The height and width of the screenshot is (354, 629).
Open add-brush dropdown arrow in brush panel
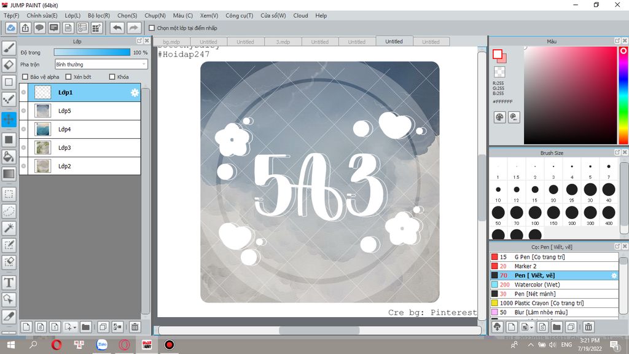point(531,328)
